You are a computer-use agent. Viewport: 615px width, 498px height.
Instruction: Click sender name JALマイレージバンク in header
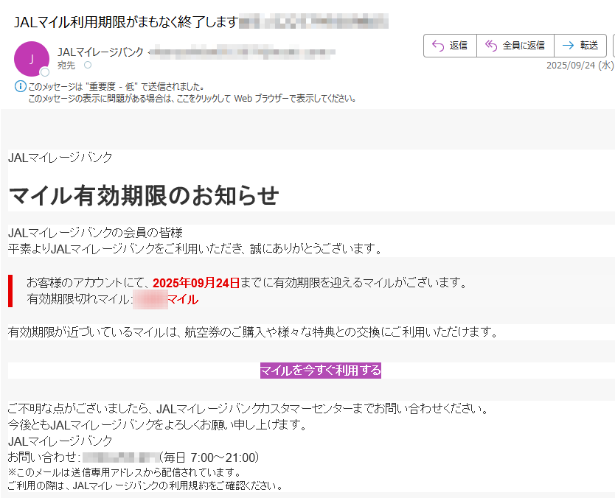coord(100,52)
